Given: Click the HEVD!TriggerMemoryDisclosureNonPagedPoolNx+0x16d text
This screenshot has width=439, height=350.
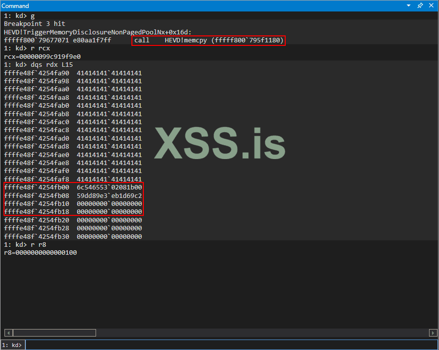Looking at the screenshot, I should 98,32.
